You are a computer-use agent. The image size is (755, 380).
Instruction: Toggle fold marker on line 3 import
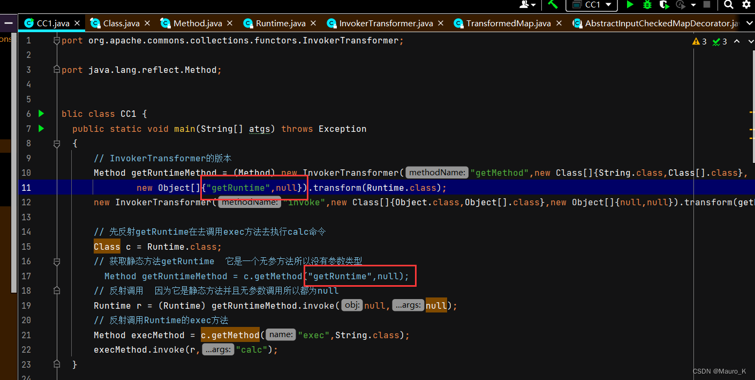tap(56, 70)
